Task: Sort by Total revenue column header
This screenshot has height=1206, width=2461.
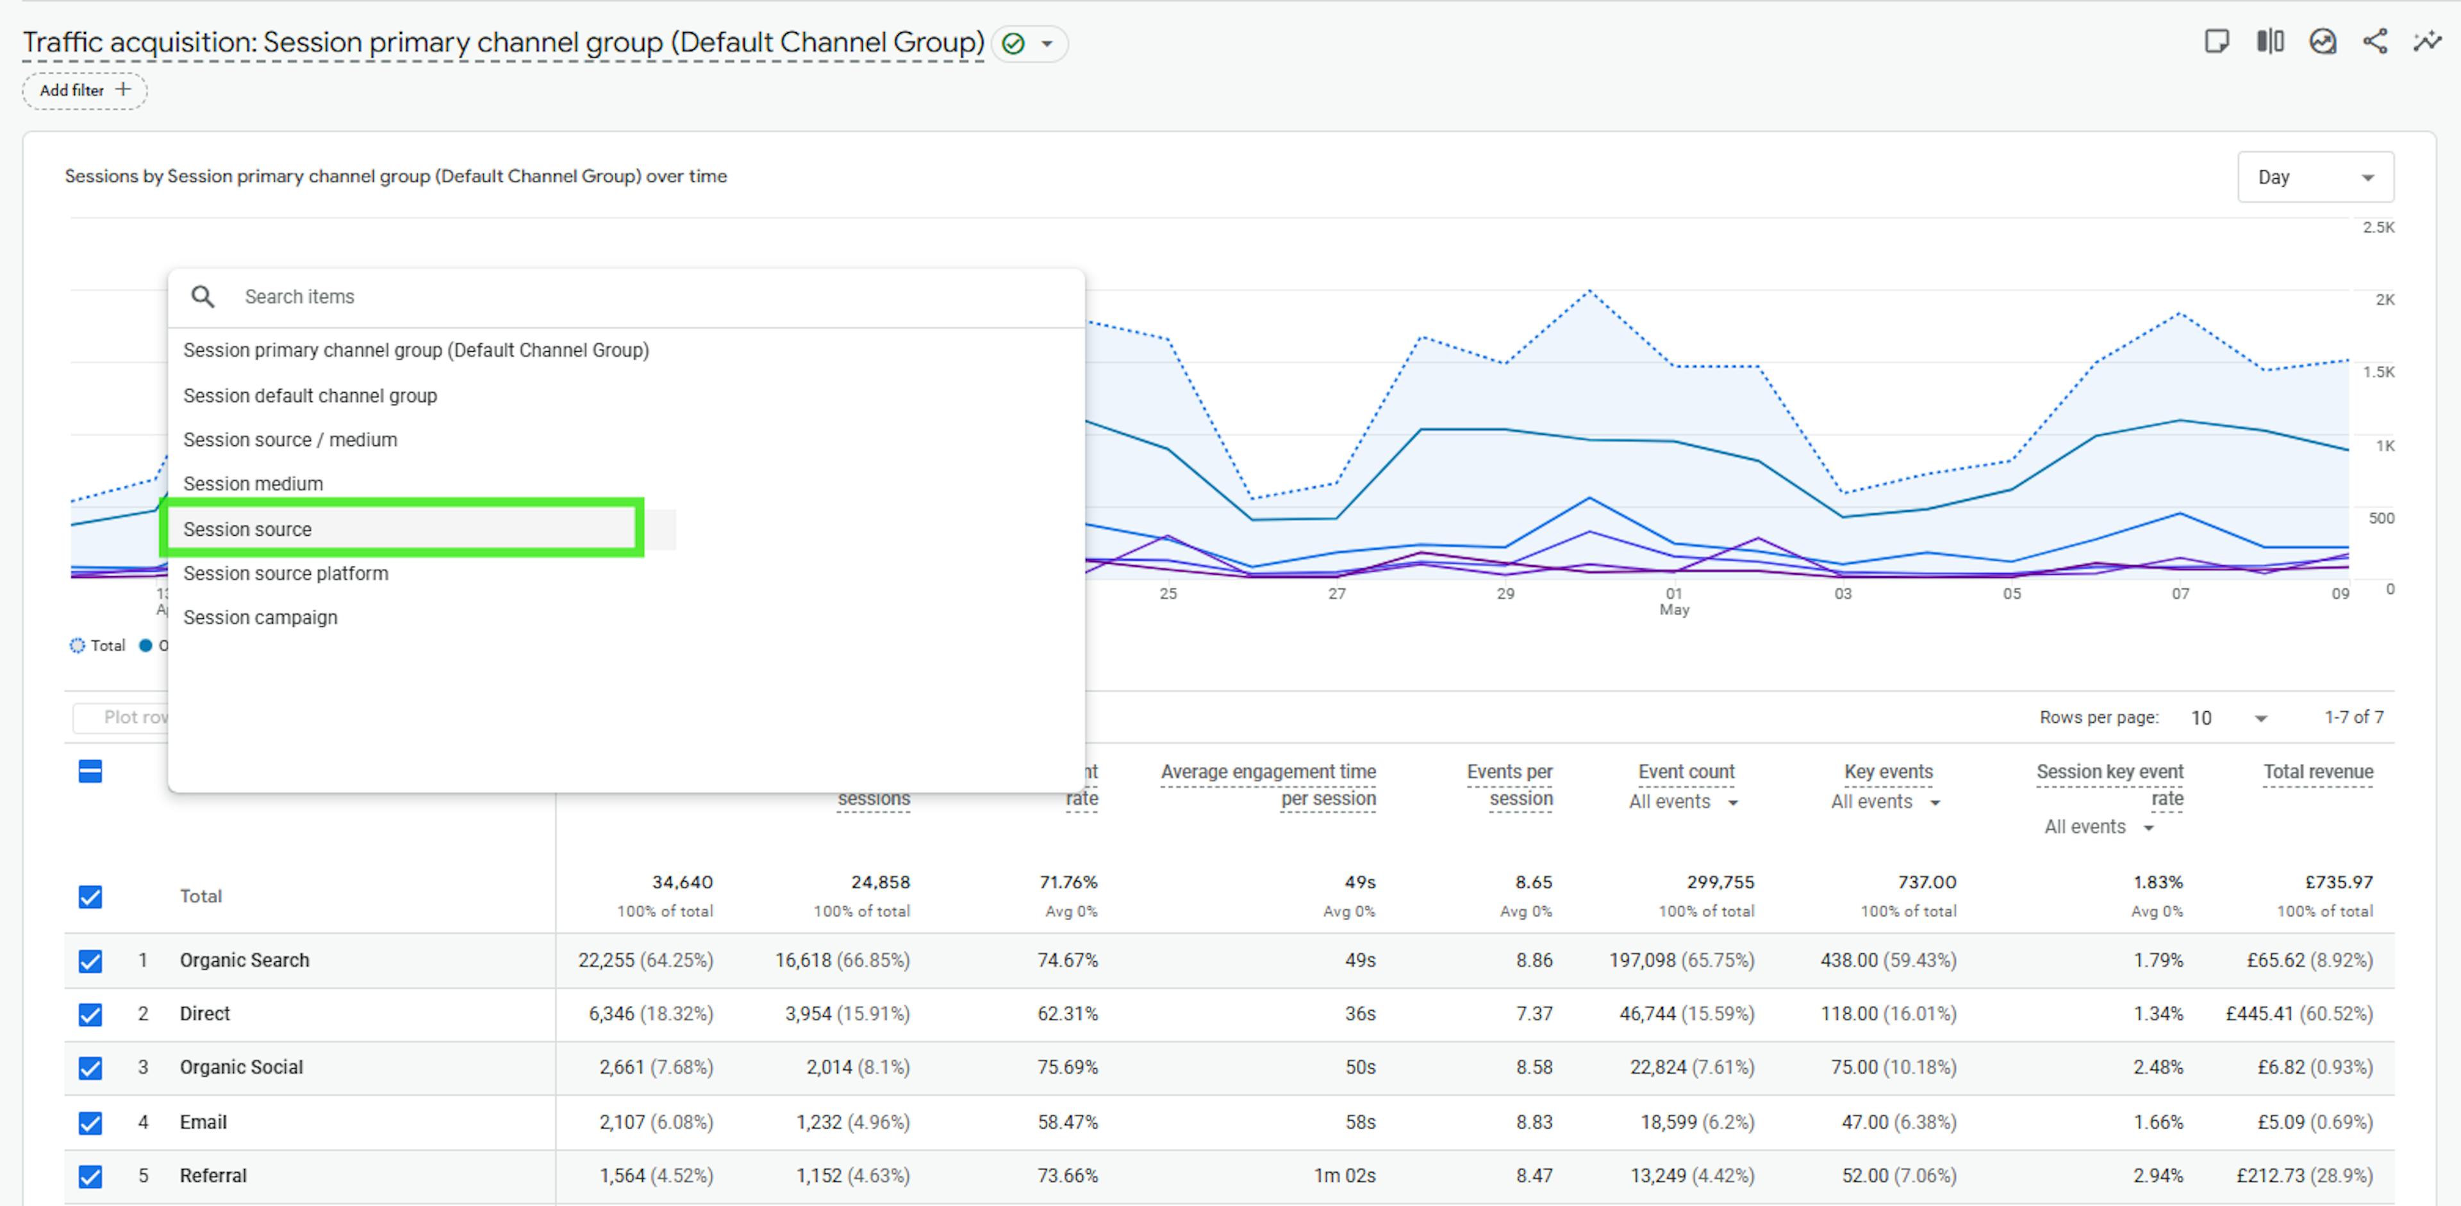Action: tap(2317, 772)
